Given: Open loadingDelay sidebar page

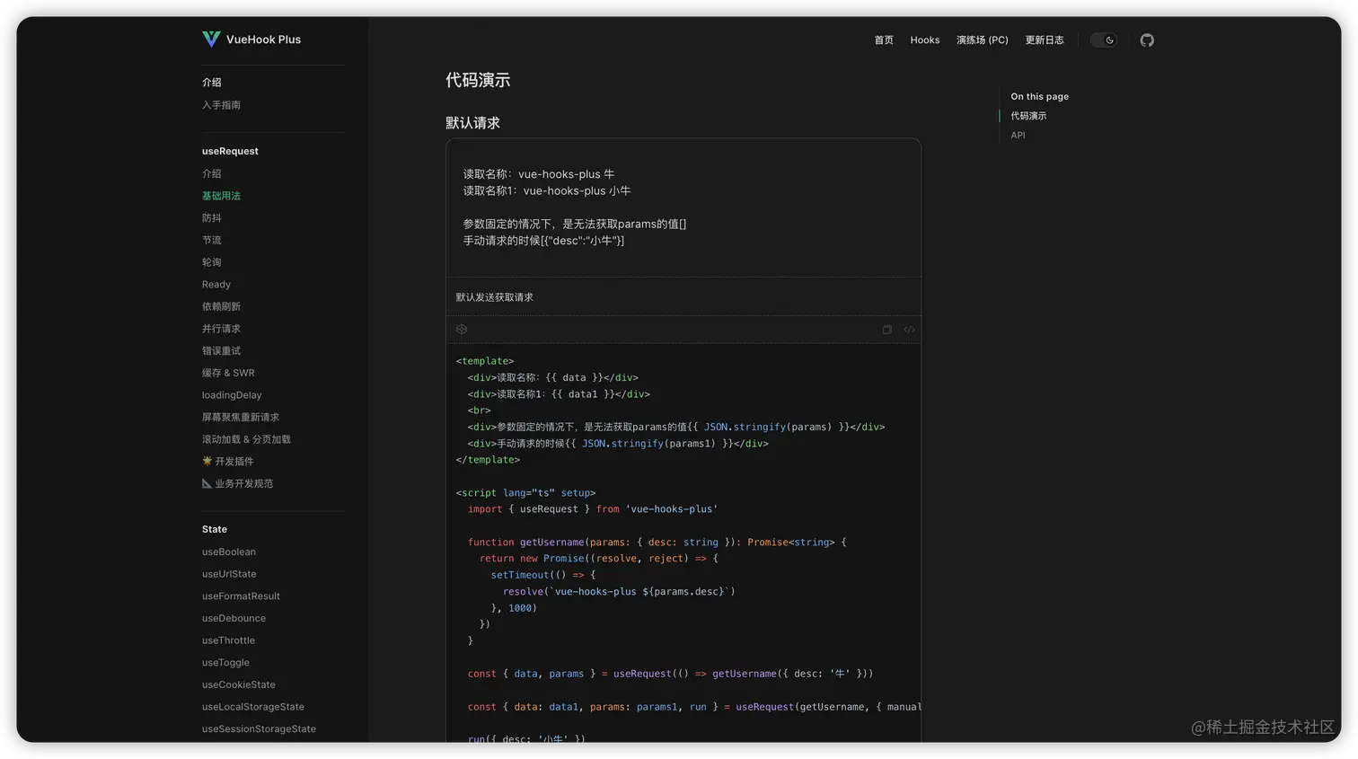Looking at the screenshot, I should 232,395.
